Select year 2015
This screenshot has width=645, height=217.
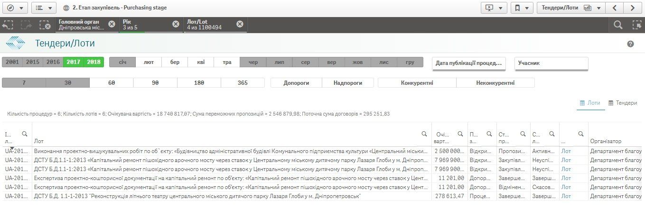coord(33,62)
